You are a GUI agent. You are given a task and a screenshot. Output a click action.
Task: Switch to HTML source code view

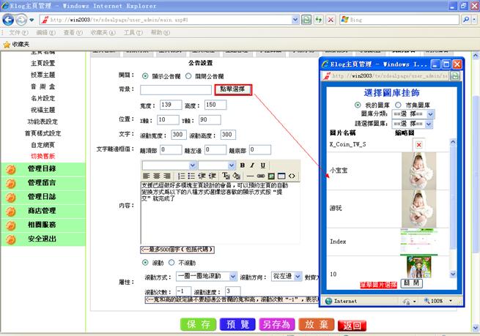[292, 176]
